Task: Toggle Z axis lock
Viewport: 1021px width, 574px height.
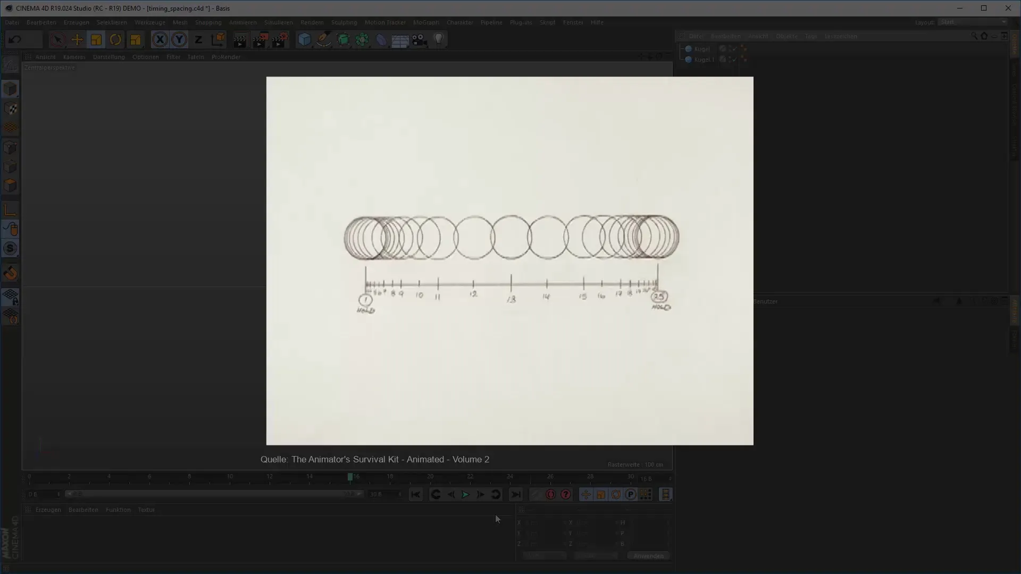Action: (x=198, y=39)
